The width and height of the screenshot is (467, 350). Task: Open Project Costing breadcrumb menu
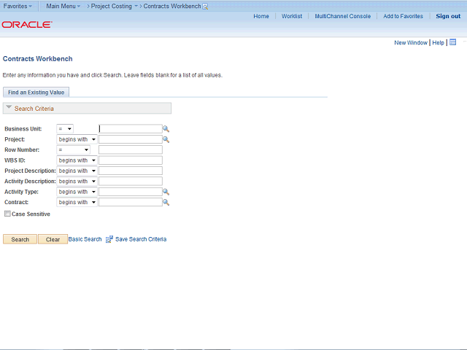114,6
